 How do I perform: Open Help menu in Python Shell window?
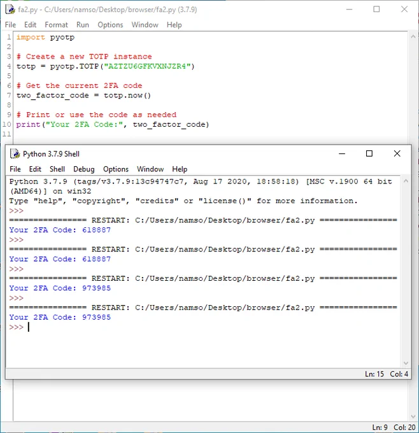point(180,169)
